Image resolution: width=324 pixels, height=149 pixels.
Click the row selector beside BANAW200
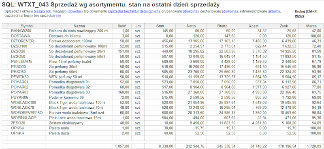pyautogui.click(x=5, y=31)
